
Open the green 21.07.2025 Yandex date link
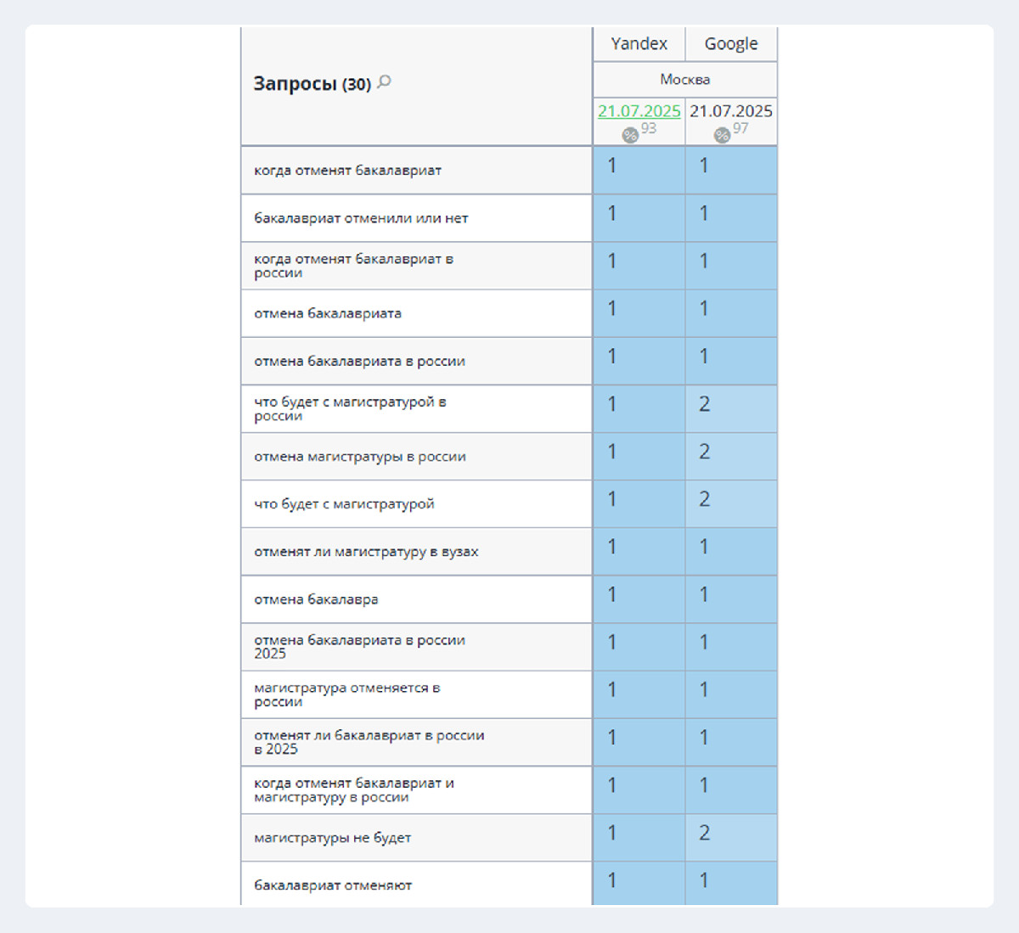(x=639, y=111)
